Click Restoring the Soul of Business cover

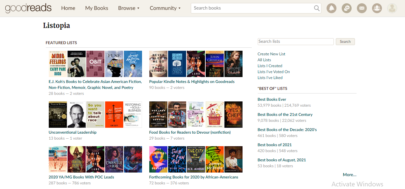(x=133, y=115)
